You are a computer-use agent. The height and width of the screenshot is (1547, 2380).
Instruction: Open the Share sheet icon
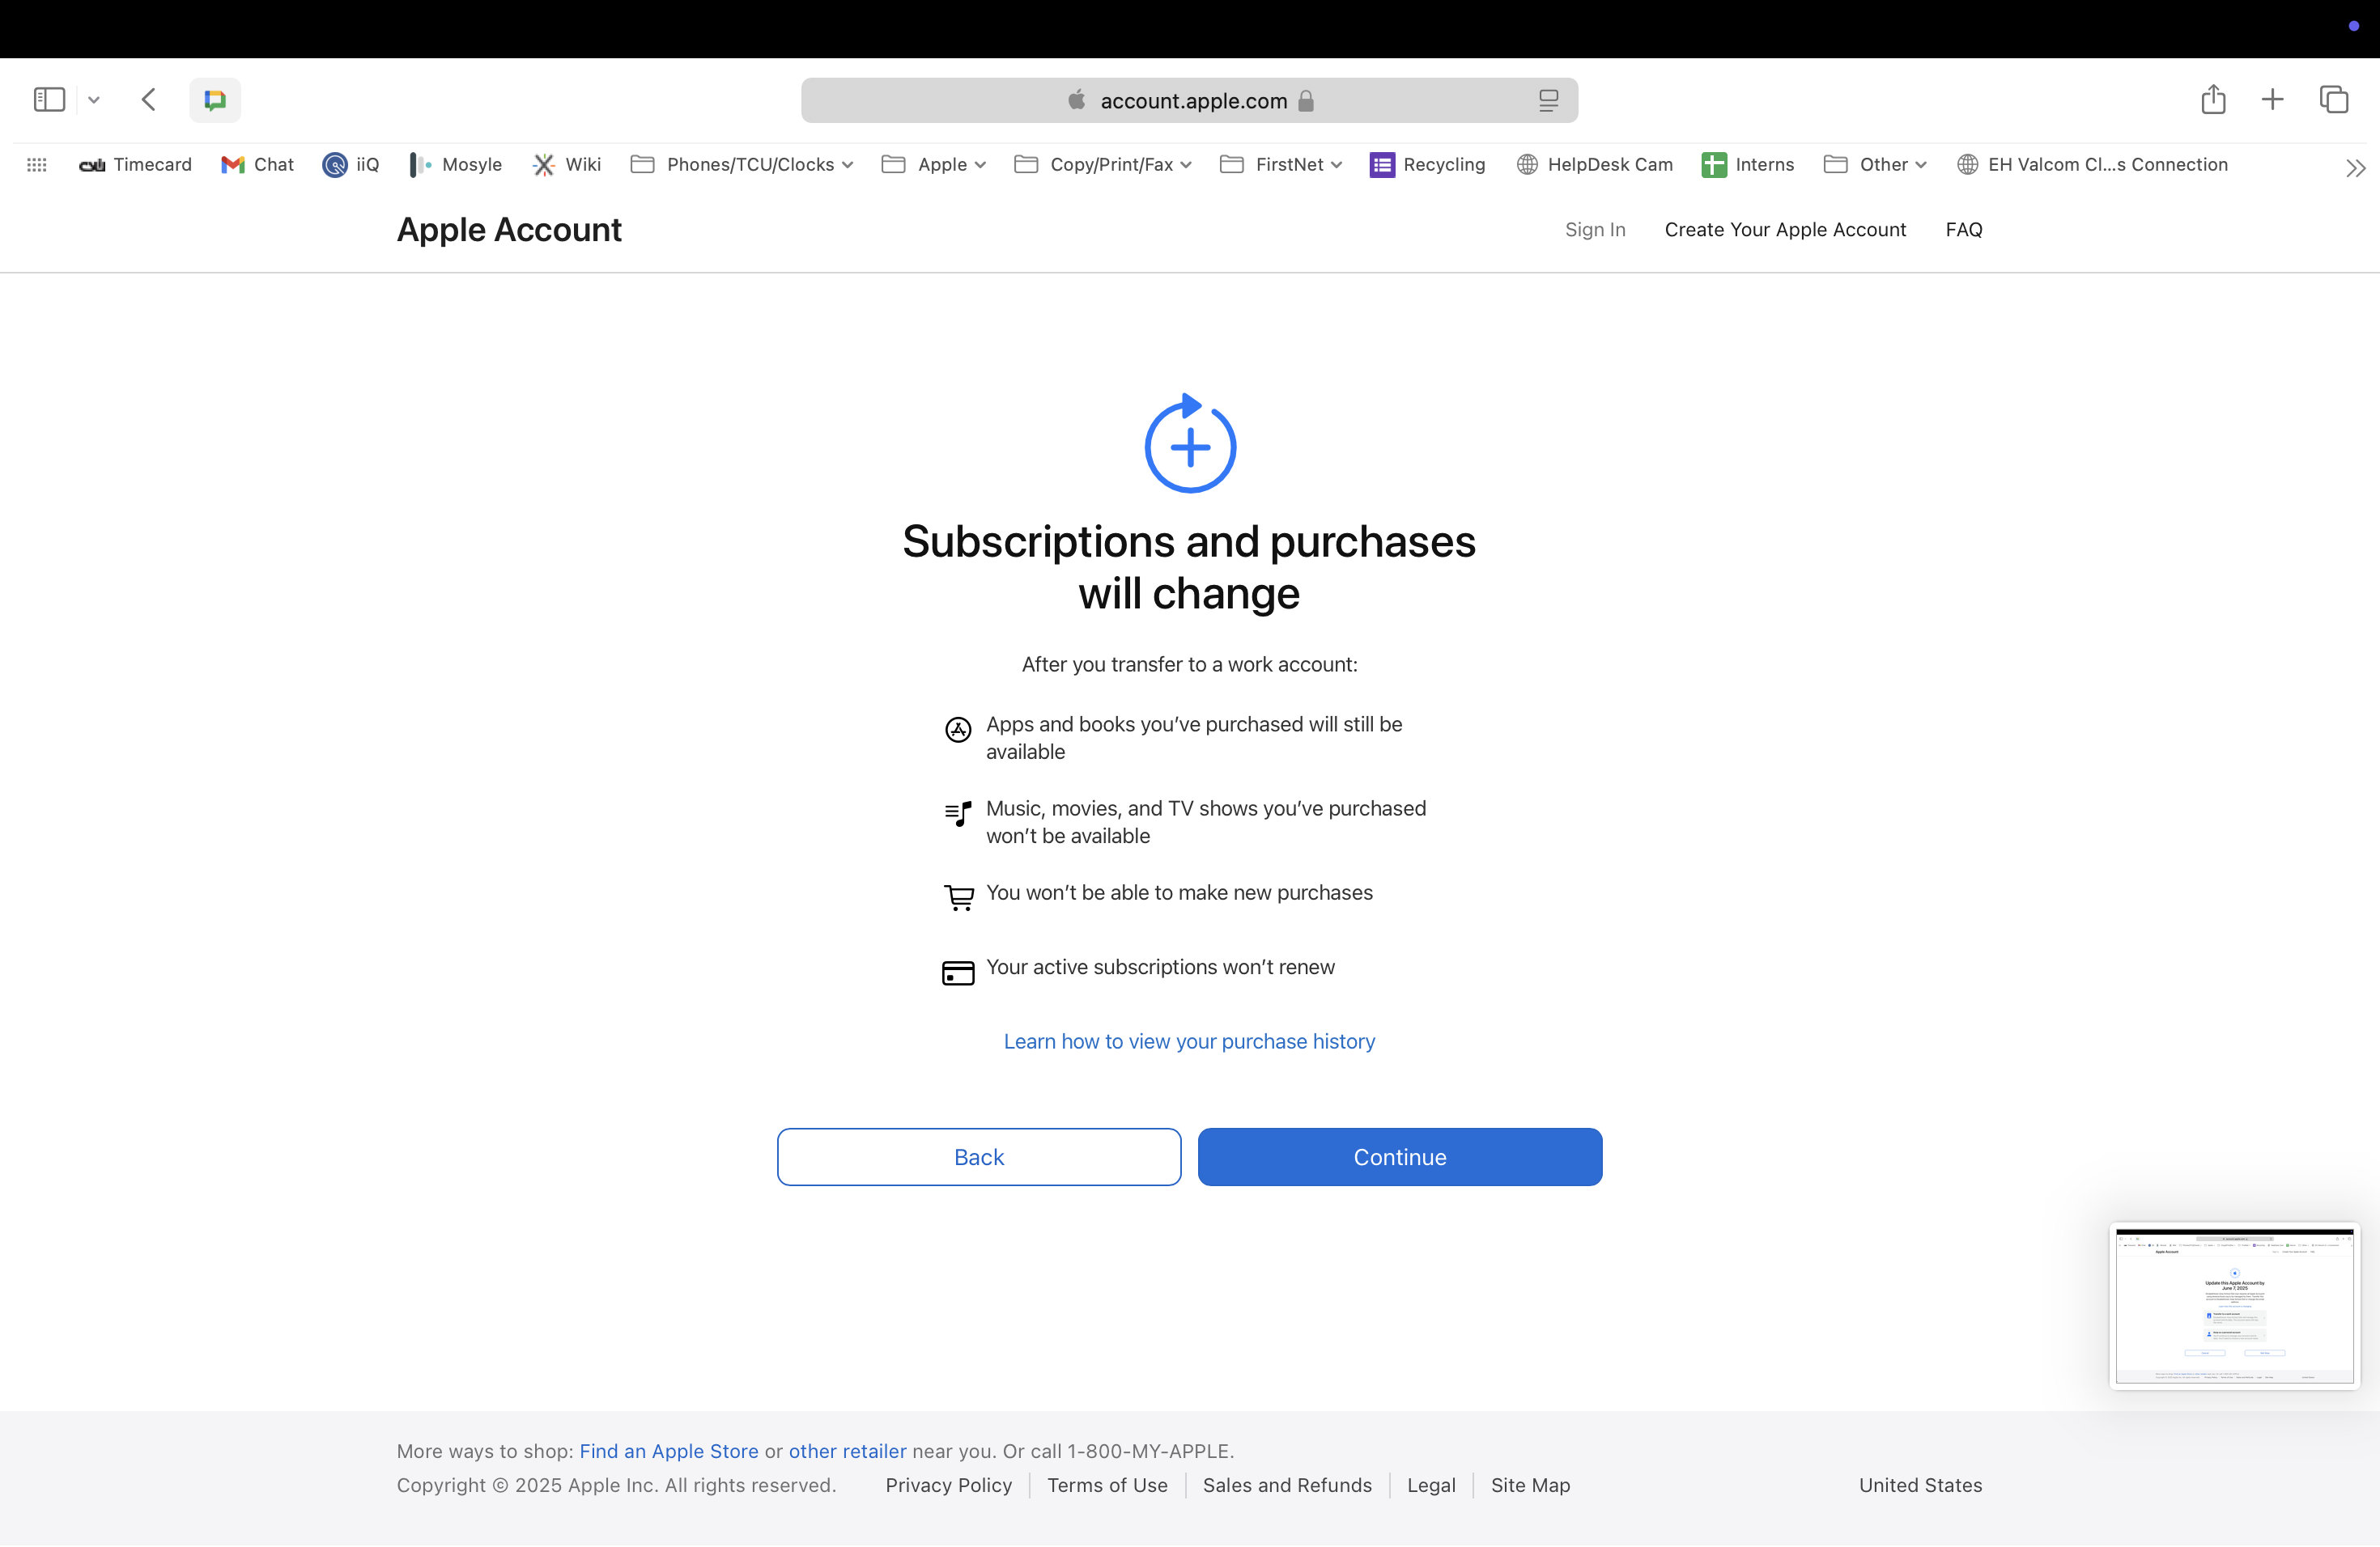(2213, 100)
